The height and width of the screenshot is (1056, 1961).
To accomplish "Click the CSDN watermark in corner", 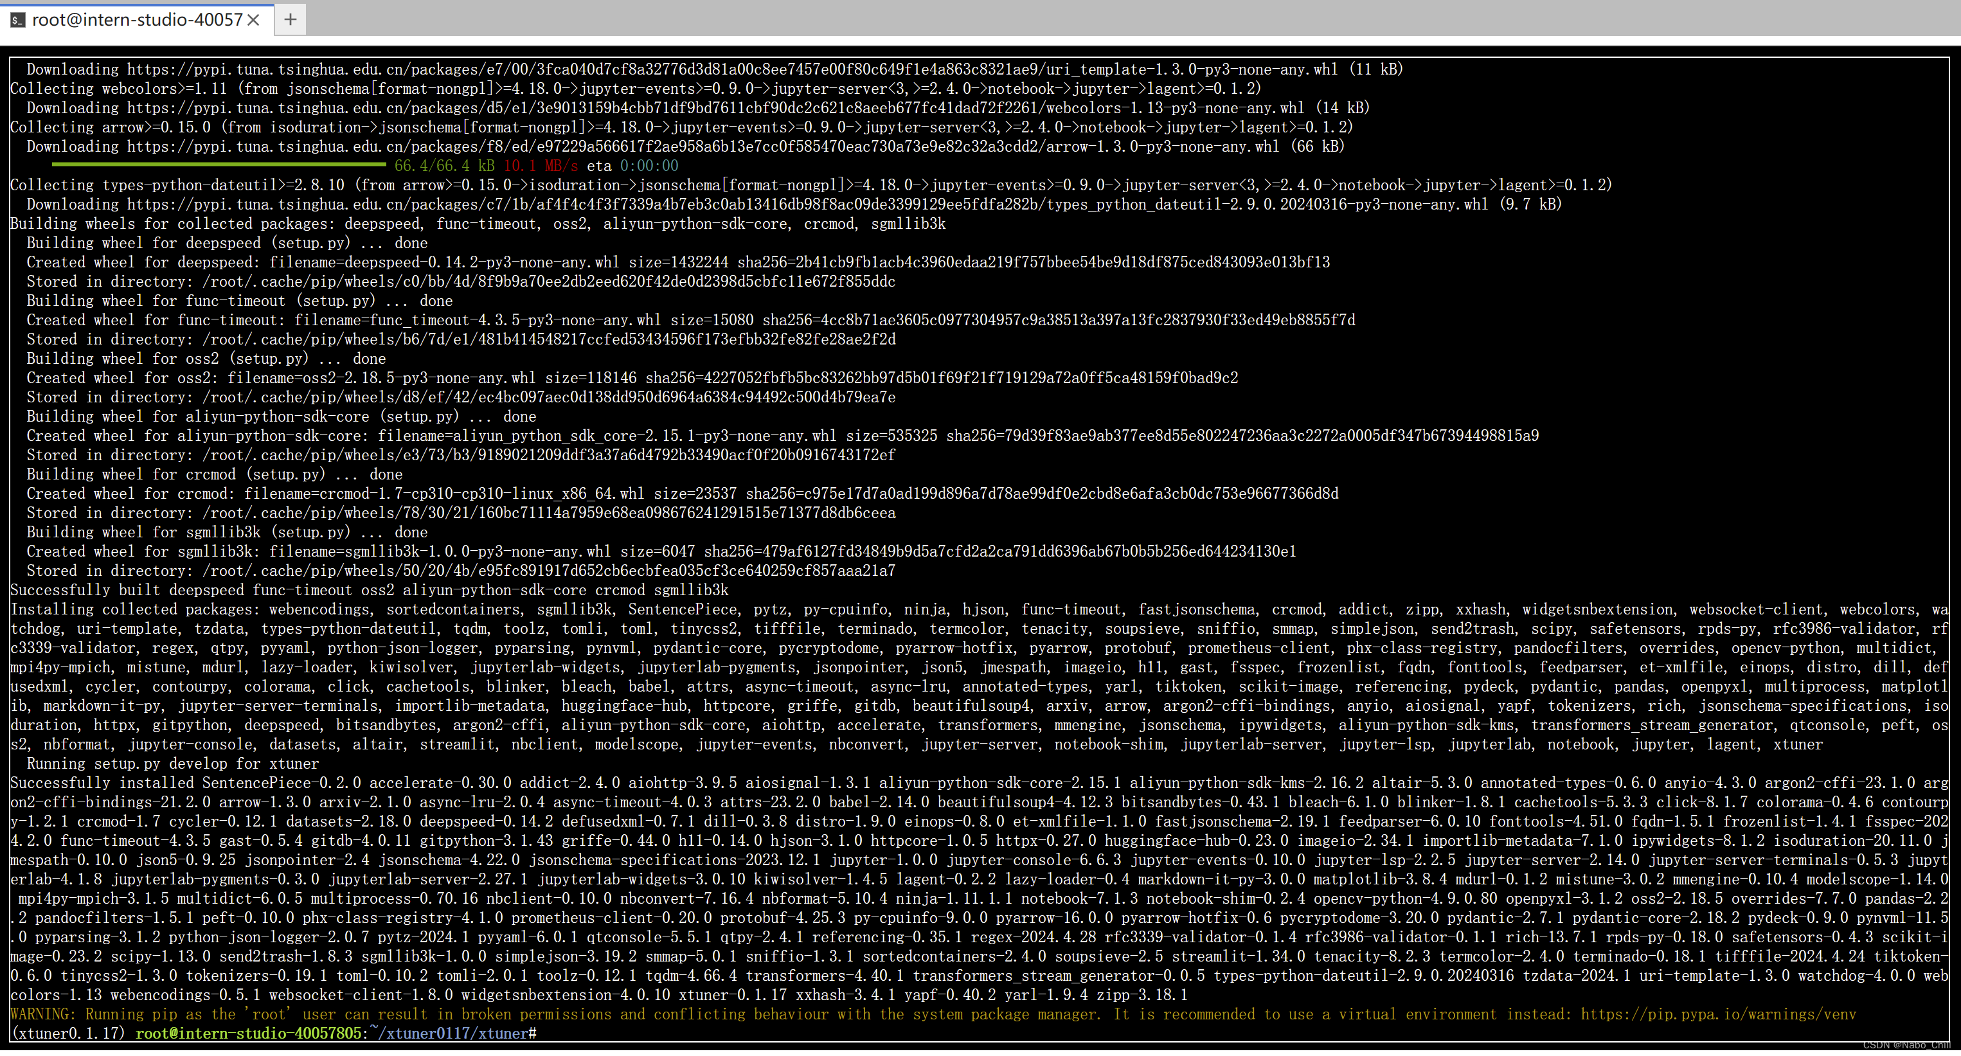I will coord(1909,1045).
